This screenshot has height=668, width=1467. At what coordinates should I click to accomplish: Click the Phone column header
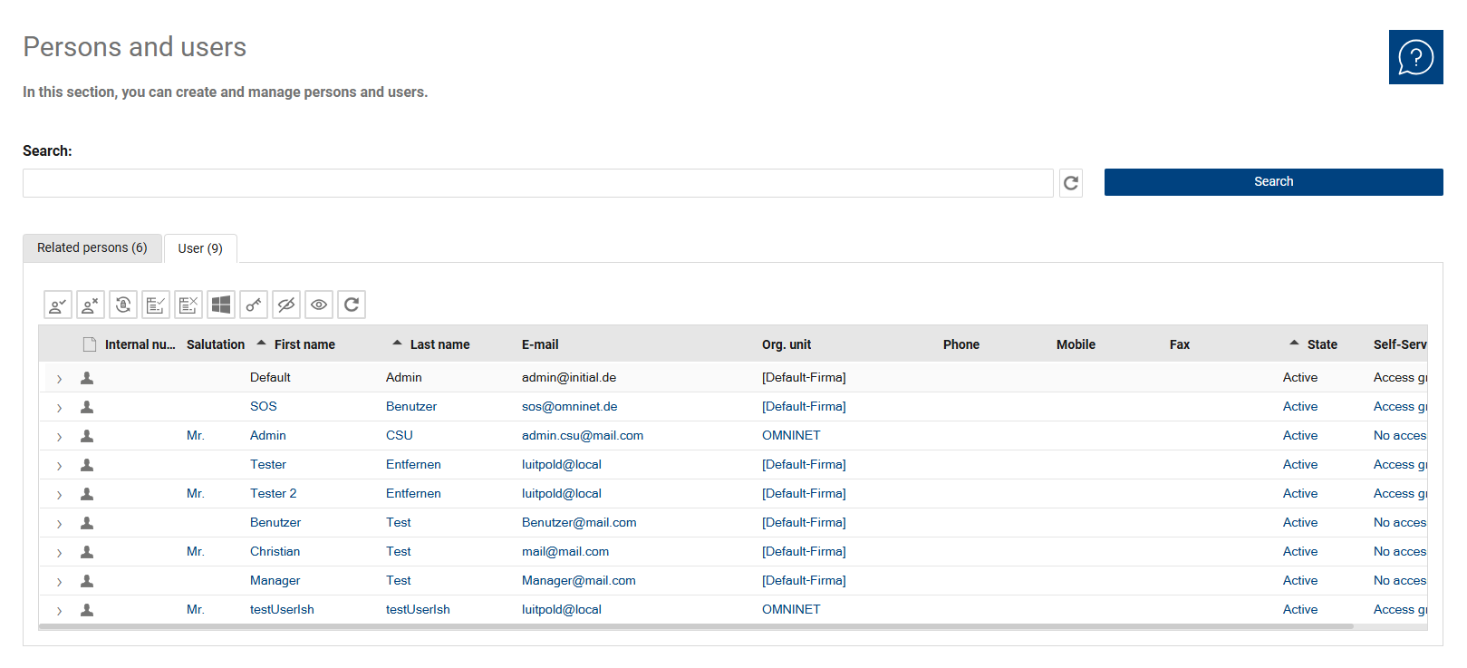(x=961, y=344)
